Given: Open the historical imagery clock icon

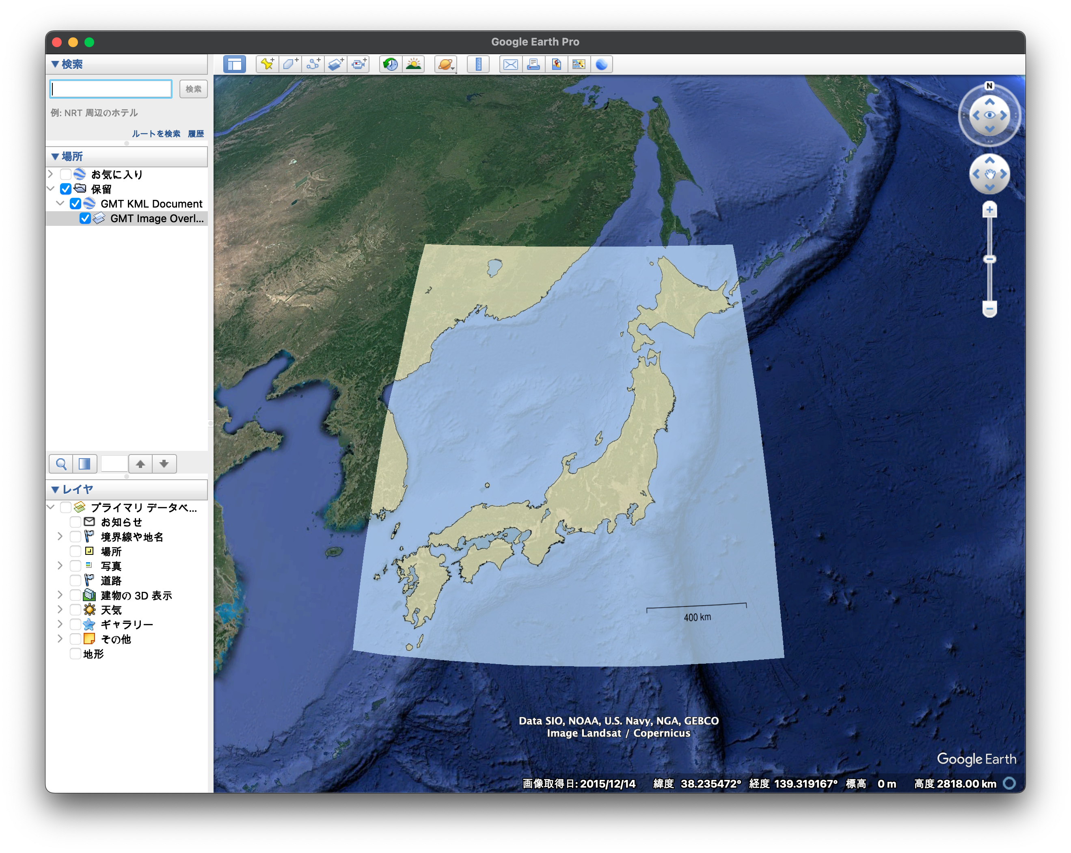Looking at the screenshot, I should 391,64.
